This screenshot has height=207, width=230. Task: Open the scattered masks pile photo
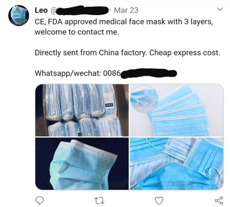tap(176, 164)
